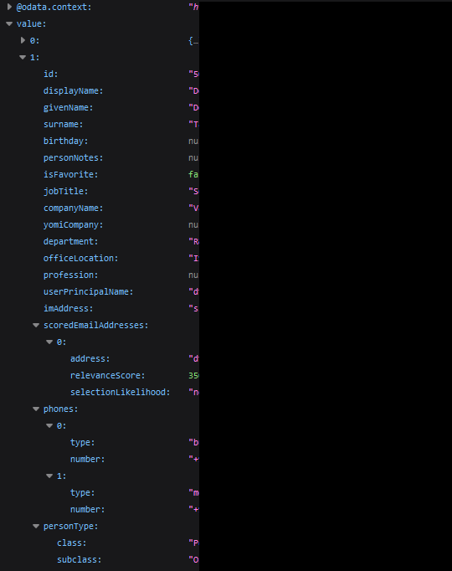This screenshot has height=571, width=452.
Task: Collapse the personType node
Action: tap(36, 527)
